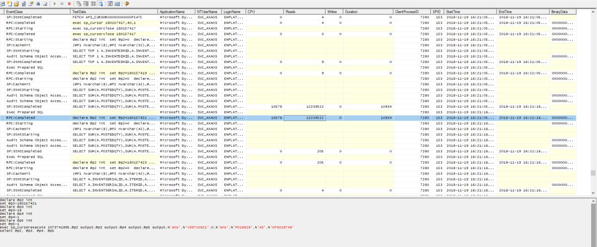Click the New Template toolbar icon
The image size is (597, 247).
tap(9, 3)
